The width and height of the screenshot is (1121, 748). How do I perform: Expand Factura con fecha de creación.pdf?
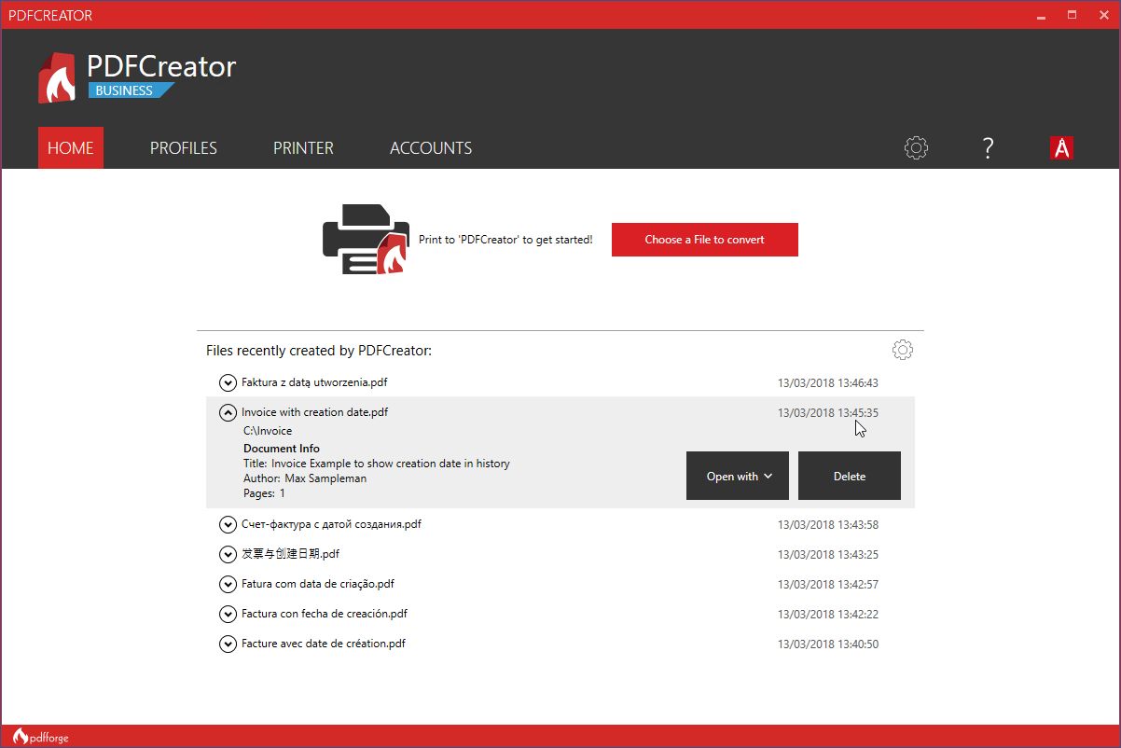(x=228, y=614)
